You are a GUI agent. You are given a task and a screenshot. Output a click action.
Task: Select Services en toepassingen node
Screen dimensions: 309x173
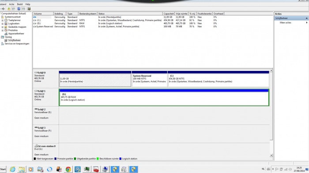(x=17, y=44)
